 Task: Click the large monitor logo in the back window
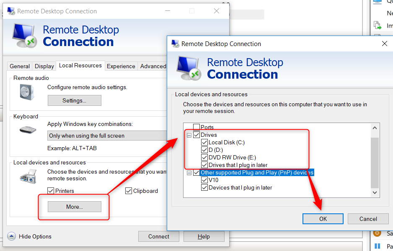pyautogui.click(x=25, y=36)
